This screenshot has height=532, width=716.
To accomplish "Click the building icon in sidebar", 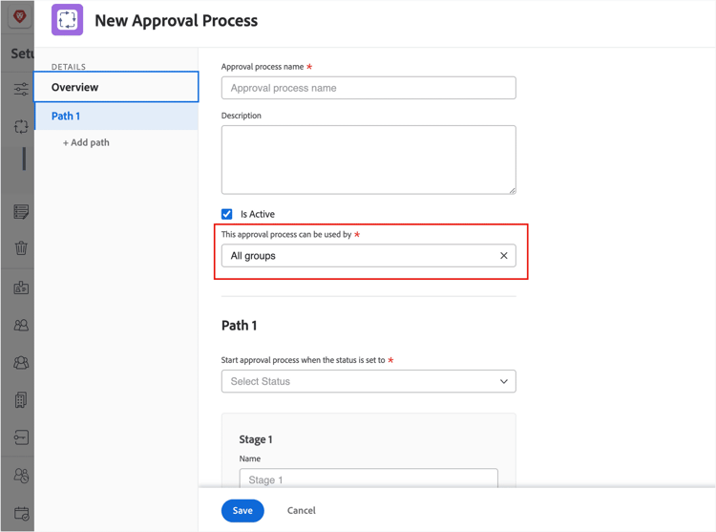I will pos(21,400).
